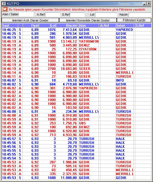The image size is (153, 182).
Task: Select the hacim cell 7.413,64
Action: 67,29
